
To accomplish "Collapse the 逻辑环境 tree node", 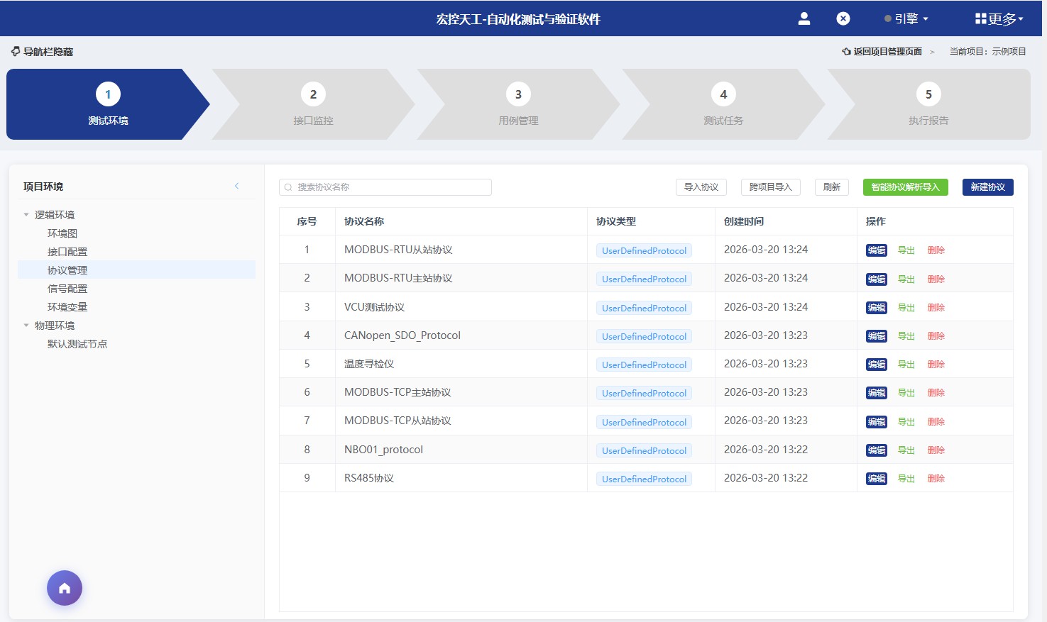I will tap(26, 215).
